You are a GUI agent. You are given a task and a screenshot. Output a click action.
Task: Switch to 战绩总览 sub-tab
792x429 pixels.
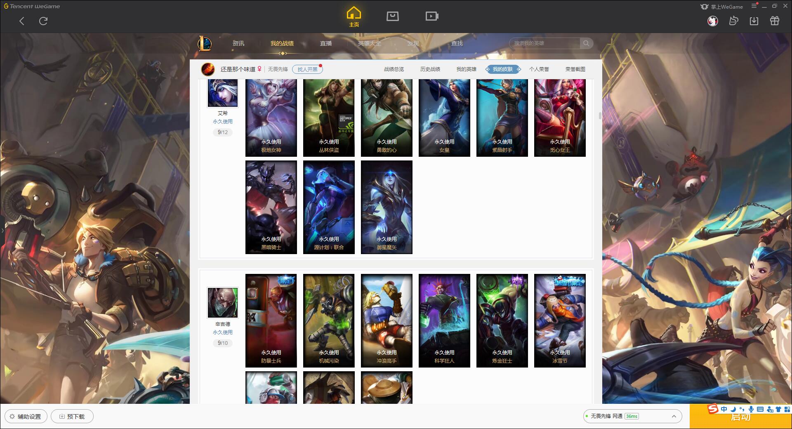(x=394, y=69)
